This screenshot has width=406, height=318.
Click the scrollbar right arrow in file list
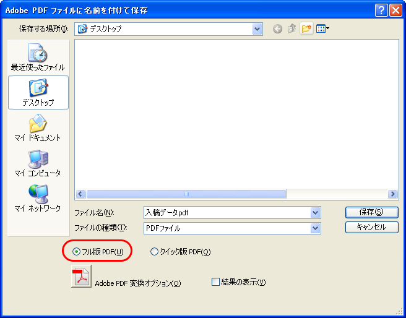pos(392,194)
